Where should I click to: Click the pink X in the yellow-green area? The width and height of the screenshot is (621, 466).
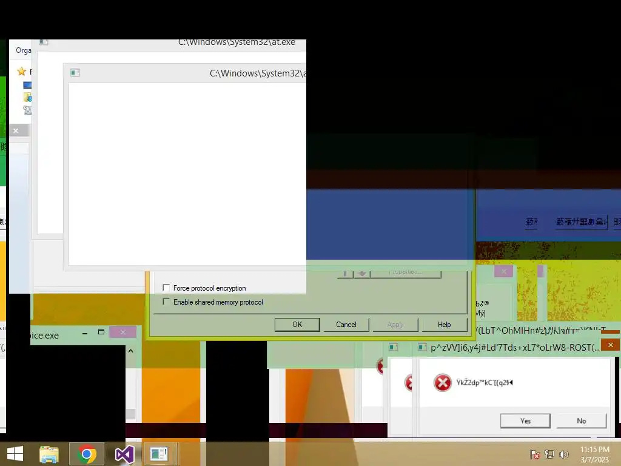[x=504, y=271]
